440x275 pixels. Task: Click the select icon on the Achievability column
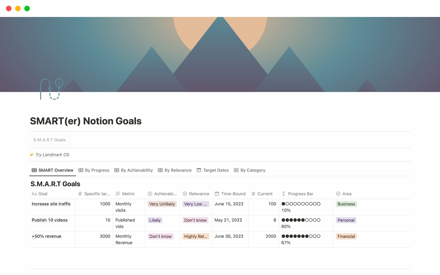(150, 194)
